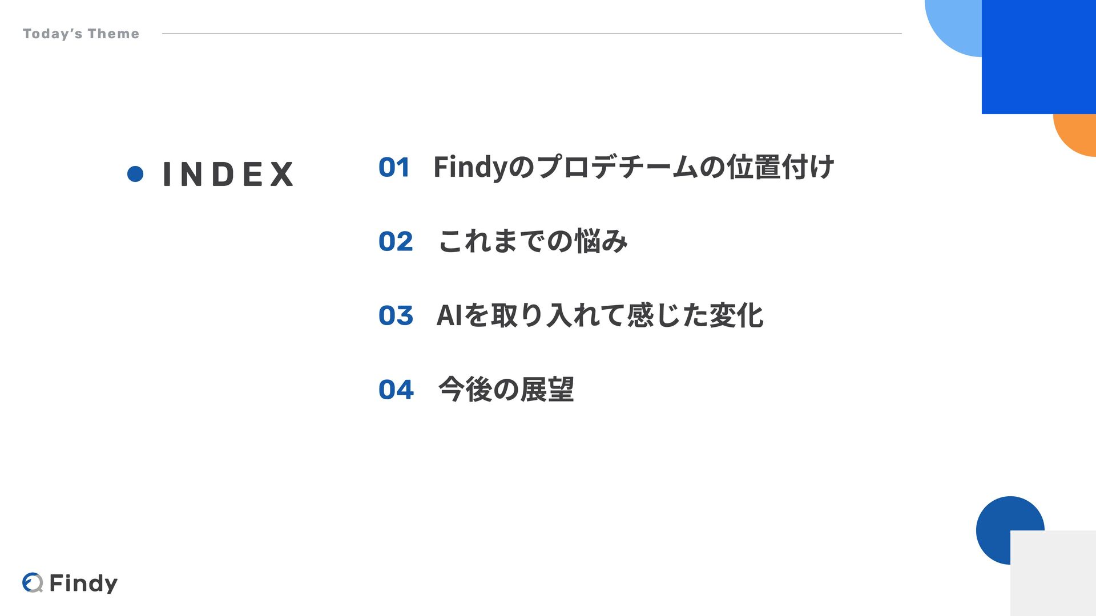The height and width of the screenshot is (616, 1096).
Task: Open item AIを取り入れて感じた変化
Action: point(599,315)
